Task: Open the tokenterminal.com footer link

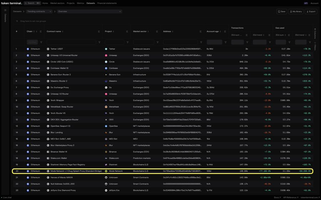Action: click(x=310, y=198)
